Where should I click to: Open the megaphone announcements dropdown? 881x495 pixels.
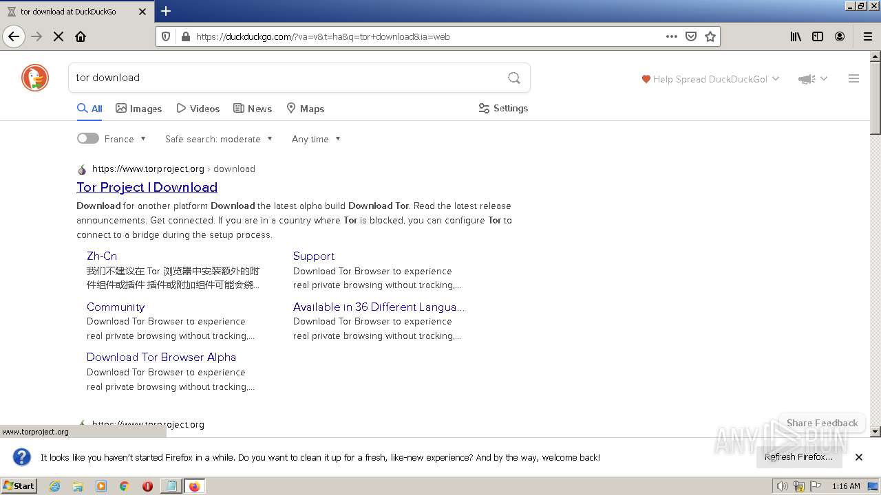[812, 79]
